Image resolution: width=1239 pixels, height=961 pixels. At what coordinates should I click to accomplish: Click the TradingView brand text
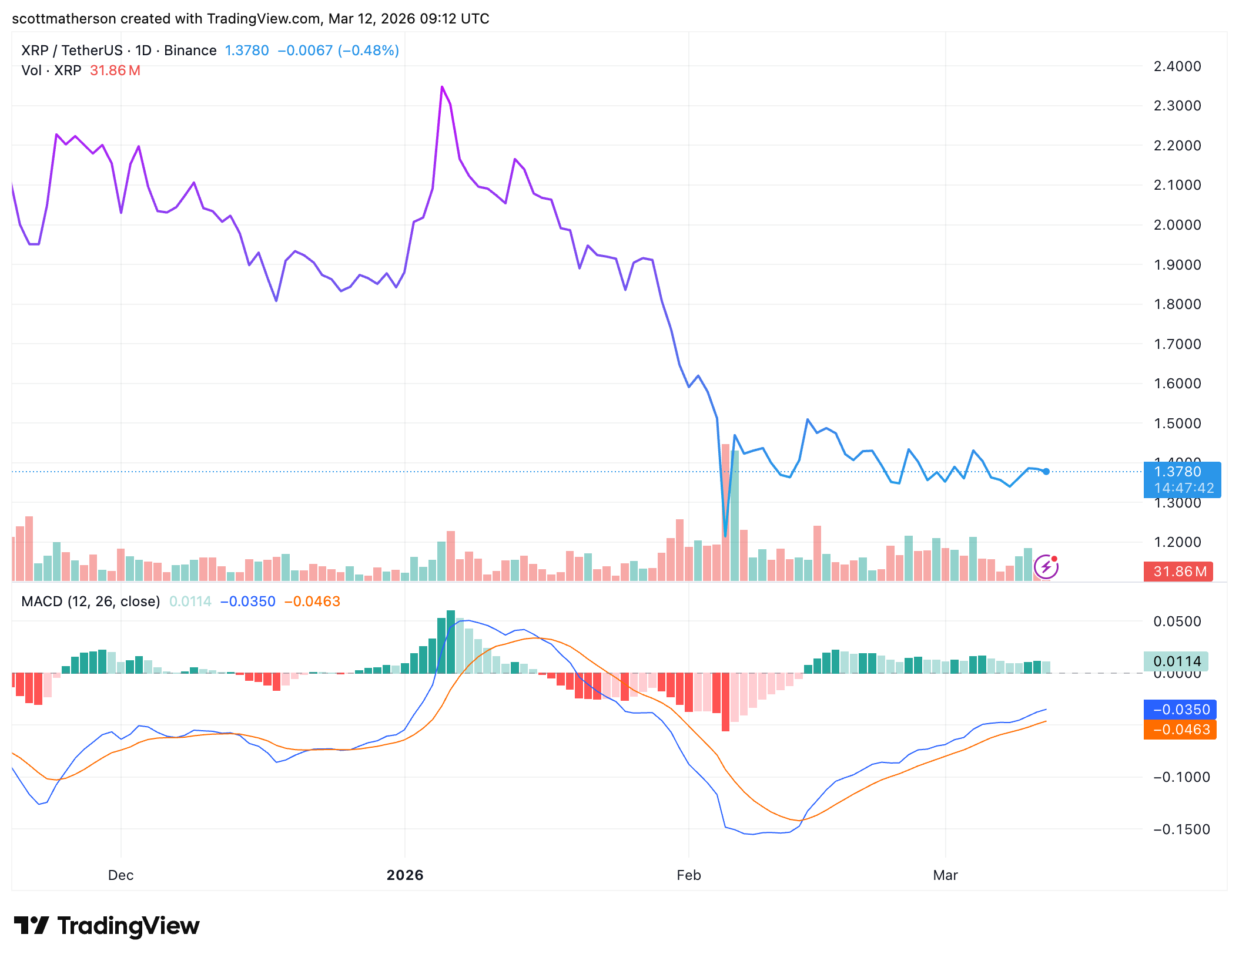(128, 926)
